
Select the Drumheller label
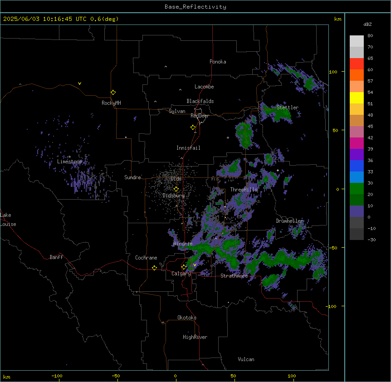[x=289, y=221]
